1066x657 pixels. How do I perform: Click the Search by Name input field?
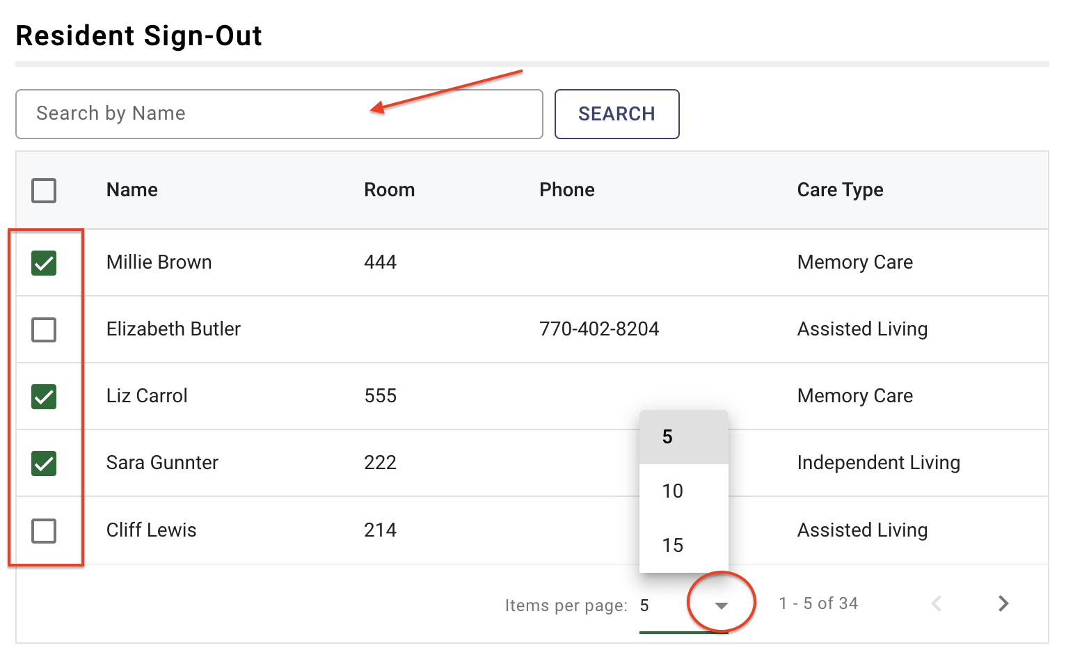pyautogui.click(x=278, y=113)
